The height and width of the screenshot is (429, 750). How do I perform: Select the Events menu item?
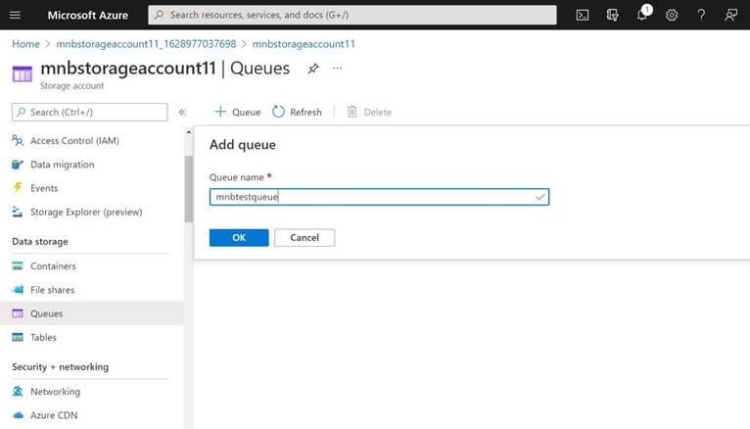92,188
